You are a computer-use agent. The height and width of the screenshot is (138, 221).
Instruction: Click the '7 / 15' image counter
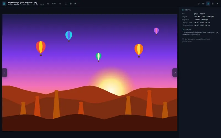[x=42, y=5]
